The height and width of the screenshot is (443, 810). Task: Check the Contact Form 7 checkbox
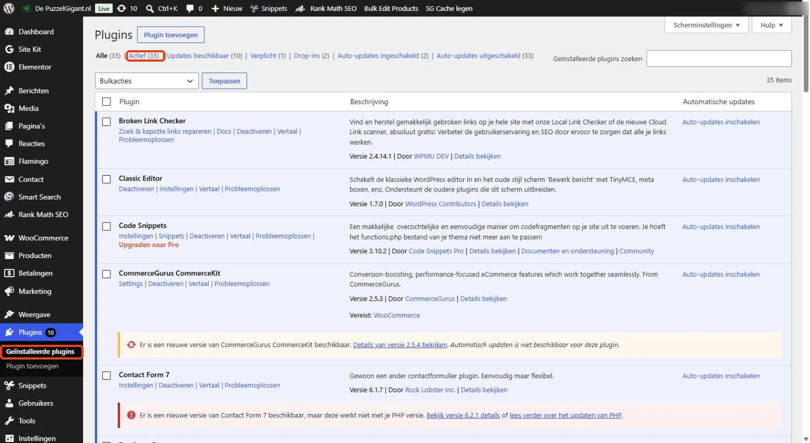point(107,375)
